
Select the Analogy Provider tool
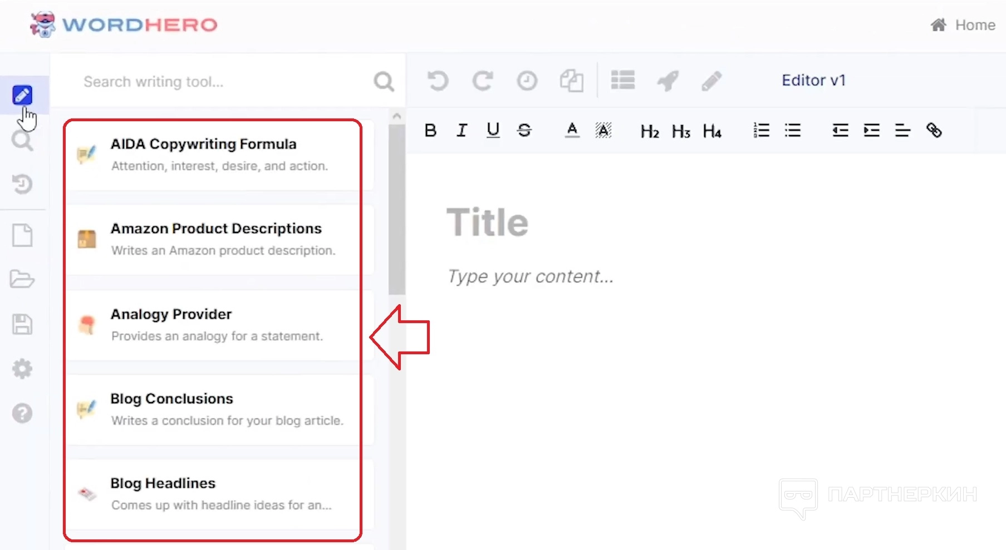tap(220, 325)
